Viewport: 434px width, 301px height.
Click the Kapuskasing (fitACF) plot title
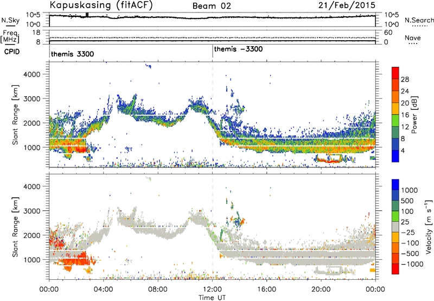coord(101,5)
